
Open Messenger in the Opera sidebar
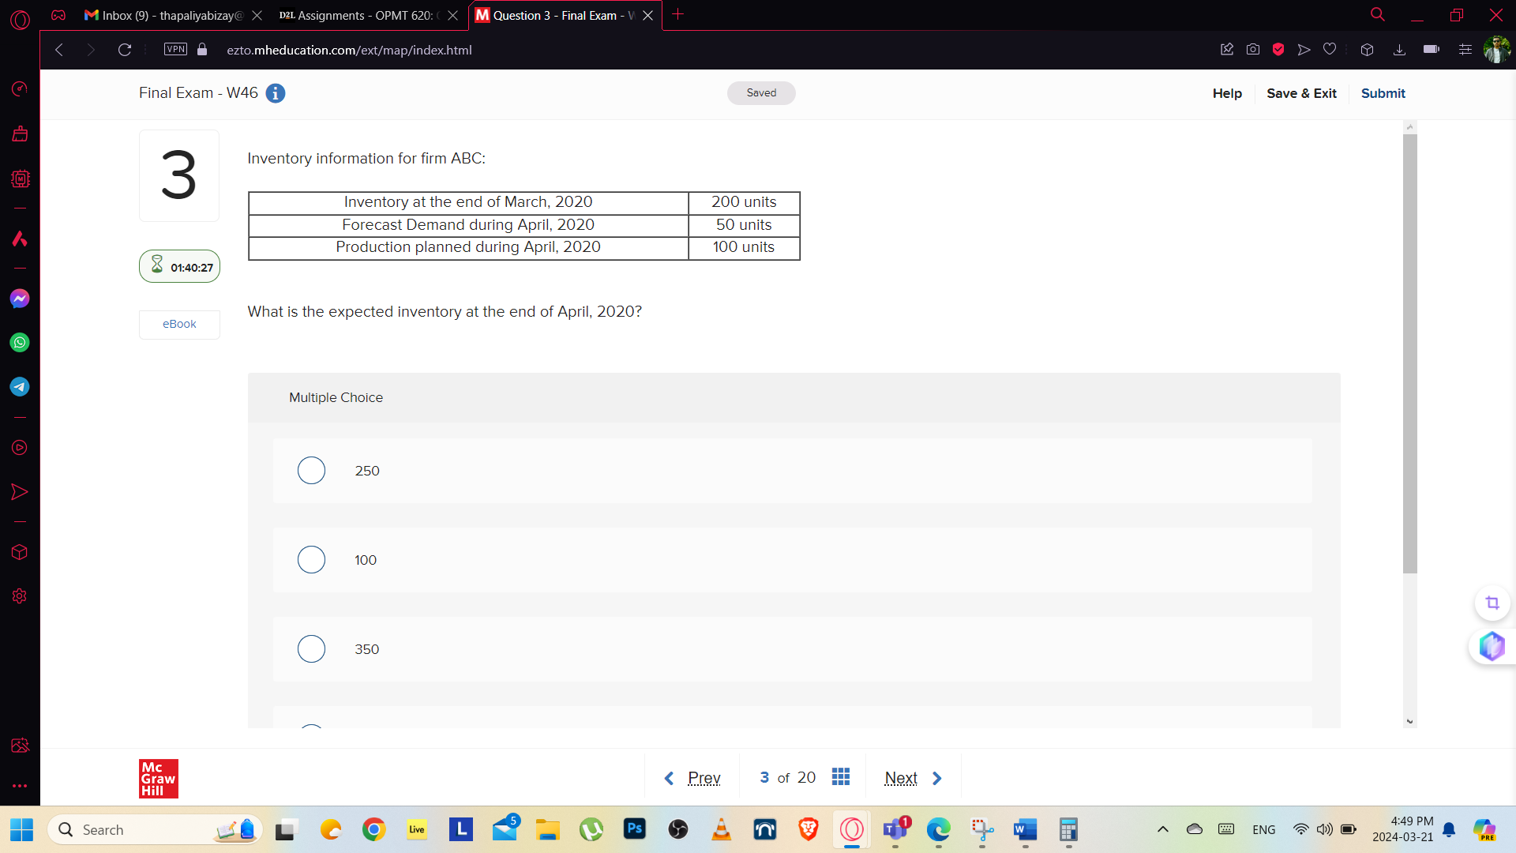click(x=20, y=299)
